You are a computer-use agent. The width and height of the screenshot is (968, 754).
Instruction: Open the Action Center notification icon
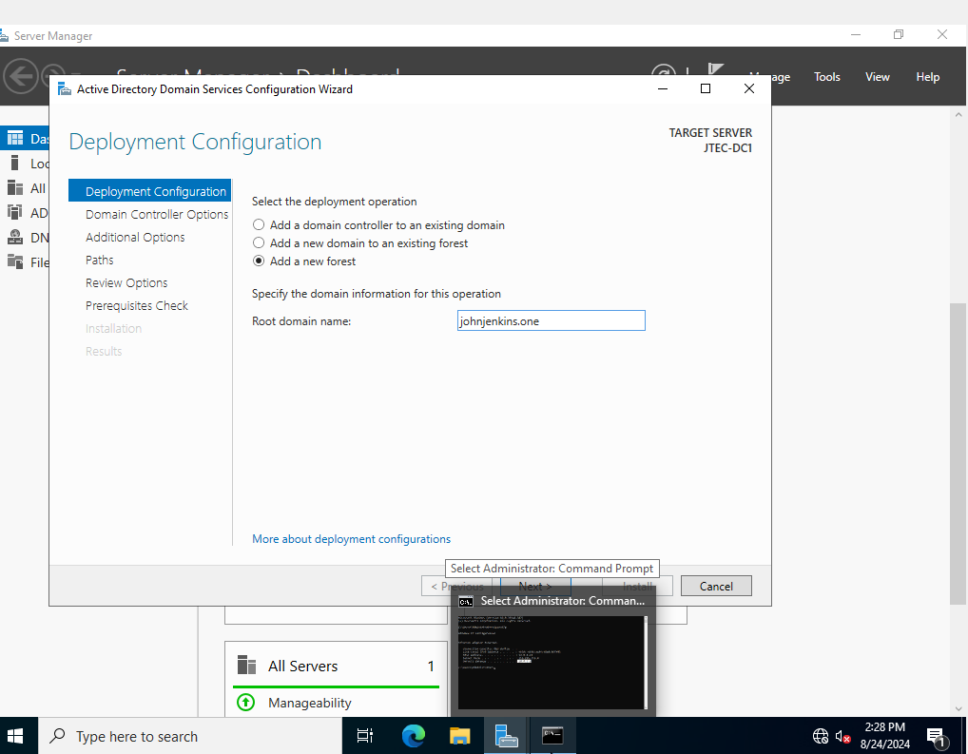click(x=937, y=736)
